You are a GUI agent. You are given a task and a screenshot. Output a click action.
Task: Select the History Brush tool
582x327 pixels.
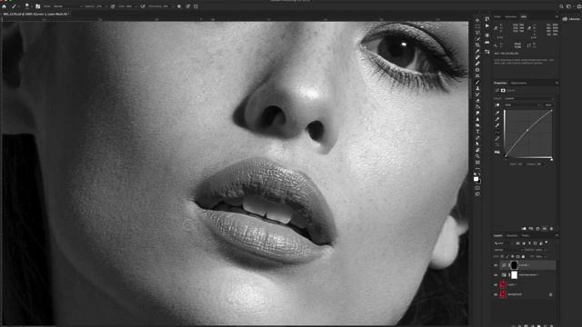tap(477, 94)
